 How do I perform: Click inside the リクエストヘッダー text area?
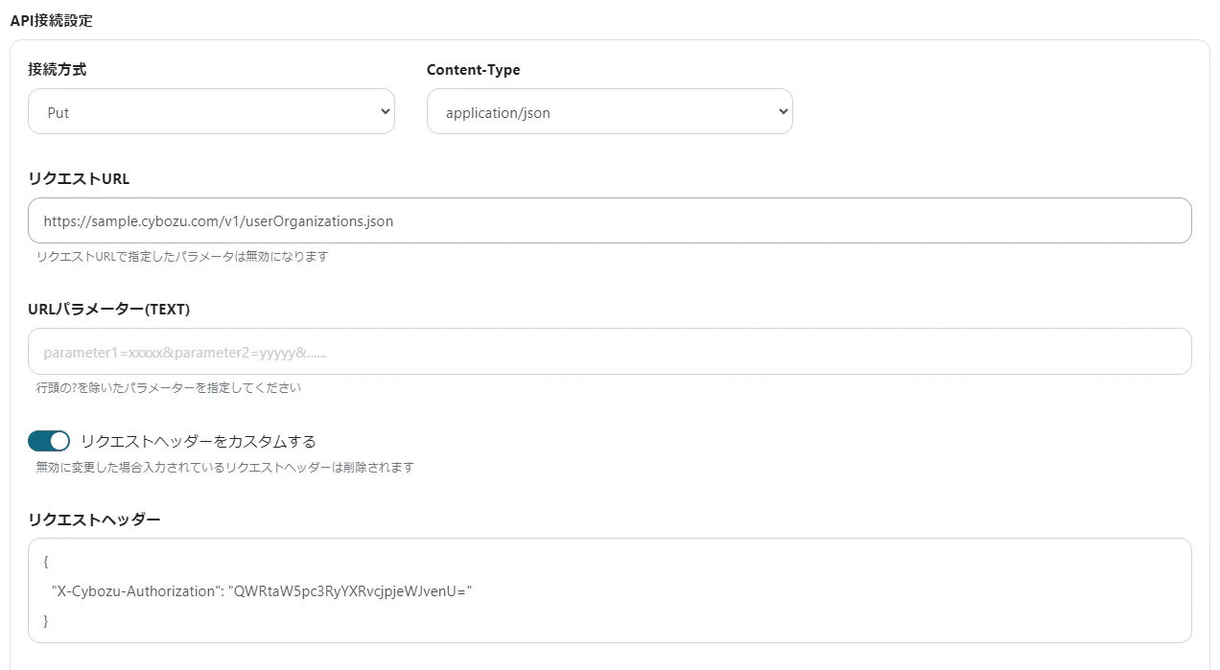610,590
